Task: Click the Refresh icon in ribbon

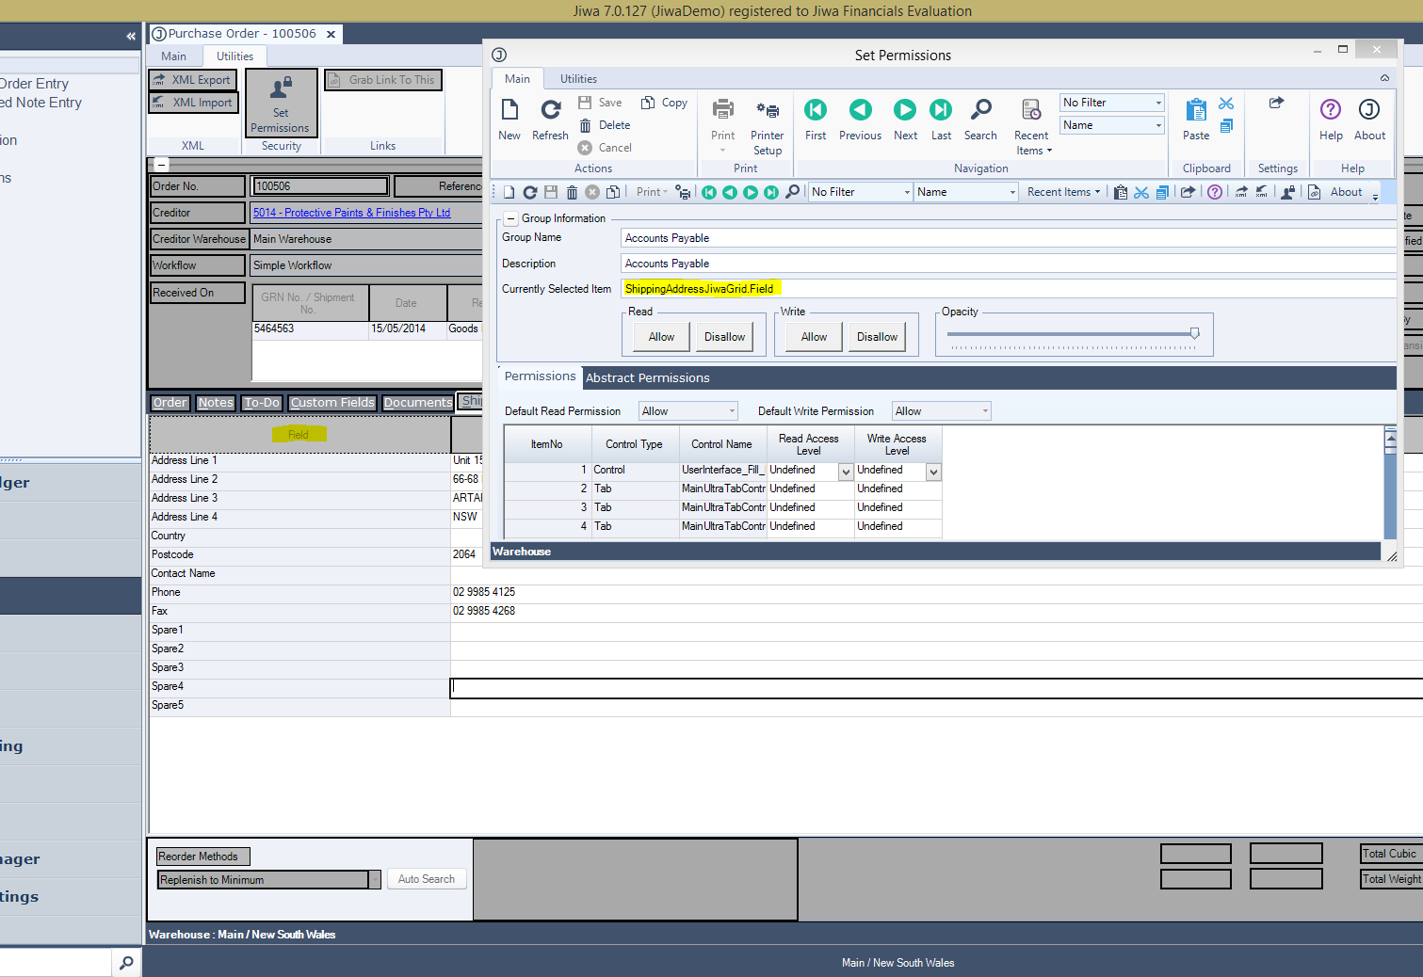Action: coord(550,111)
